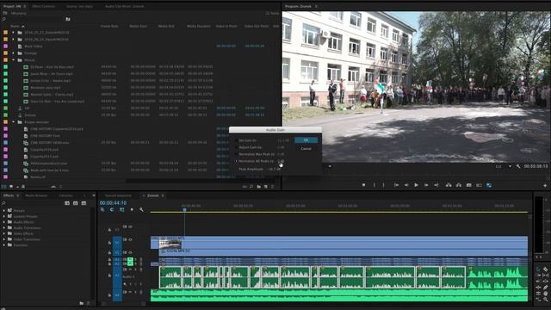The image size is (551, 310).
Task: Expand the Audio Transitions folder
Action: coord(4,227)
